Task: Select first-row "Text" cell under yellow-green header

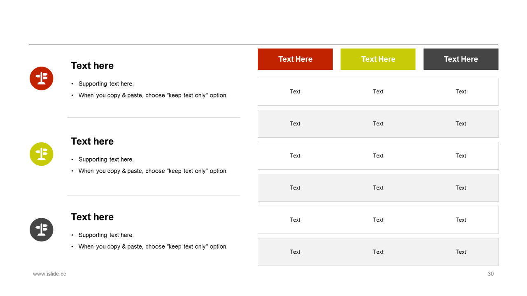Action: coord(378,92)
